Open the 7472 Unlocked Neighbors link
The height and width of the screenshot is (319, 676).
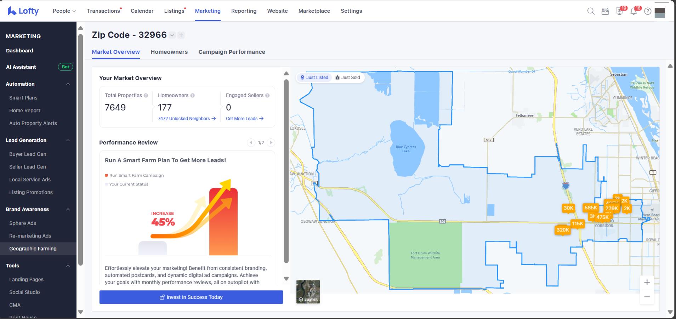coord(187,119)
